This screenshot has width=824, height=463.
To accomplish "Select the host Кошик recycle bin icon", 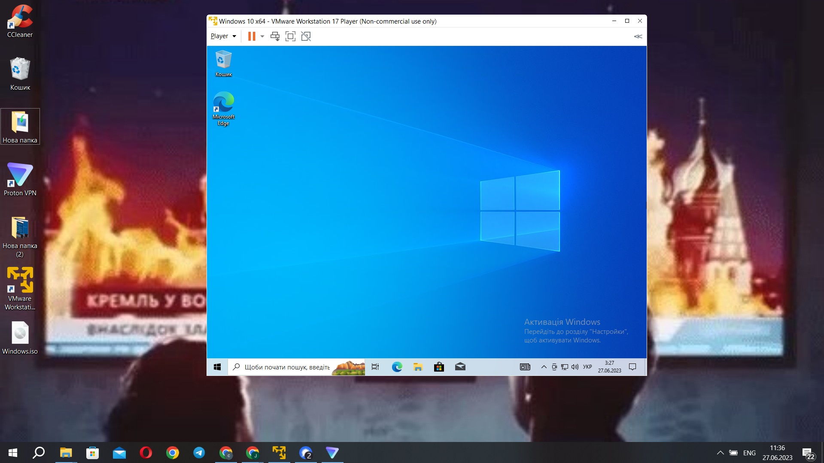I will (x=20, y=74).
